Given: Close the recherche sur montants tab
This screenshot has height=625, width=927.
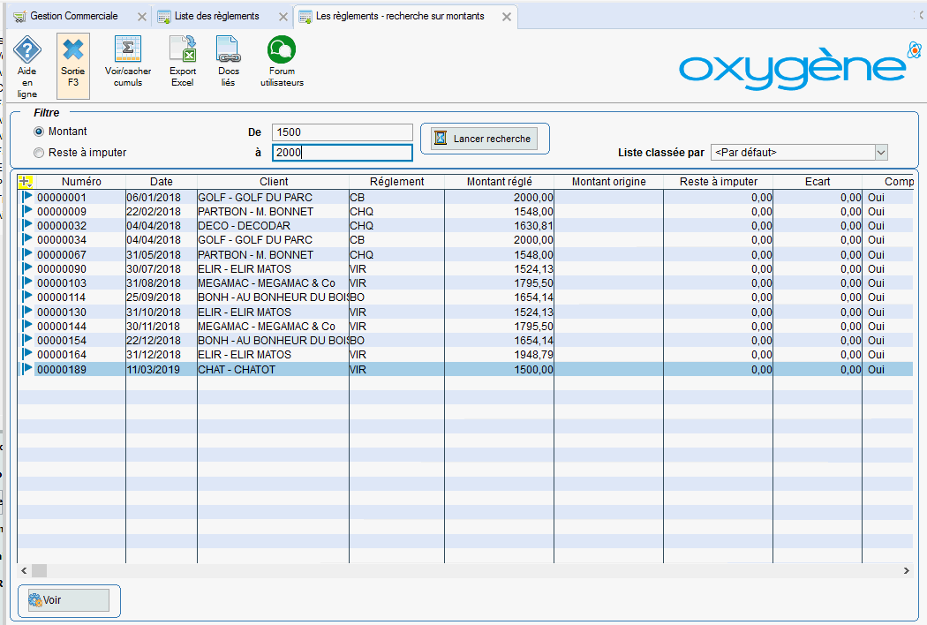Looking at the screenshot, I should coord(507,17).
